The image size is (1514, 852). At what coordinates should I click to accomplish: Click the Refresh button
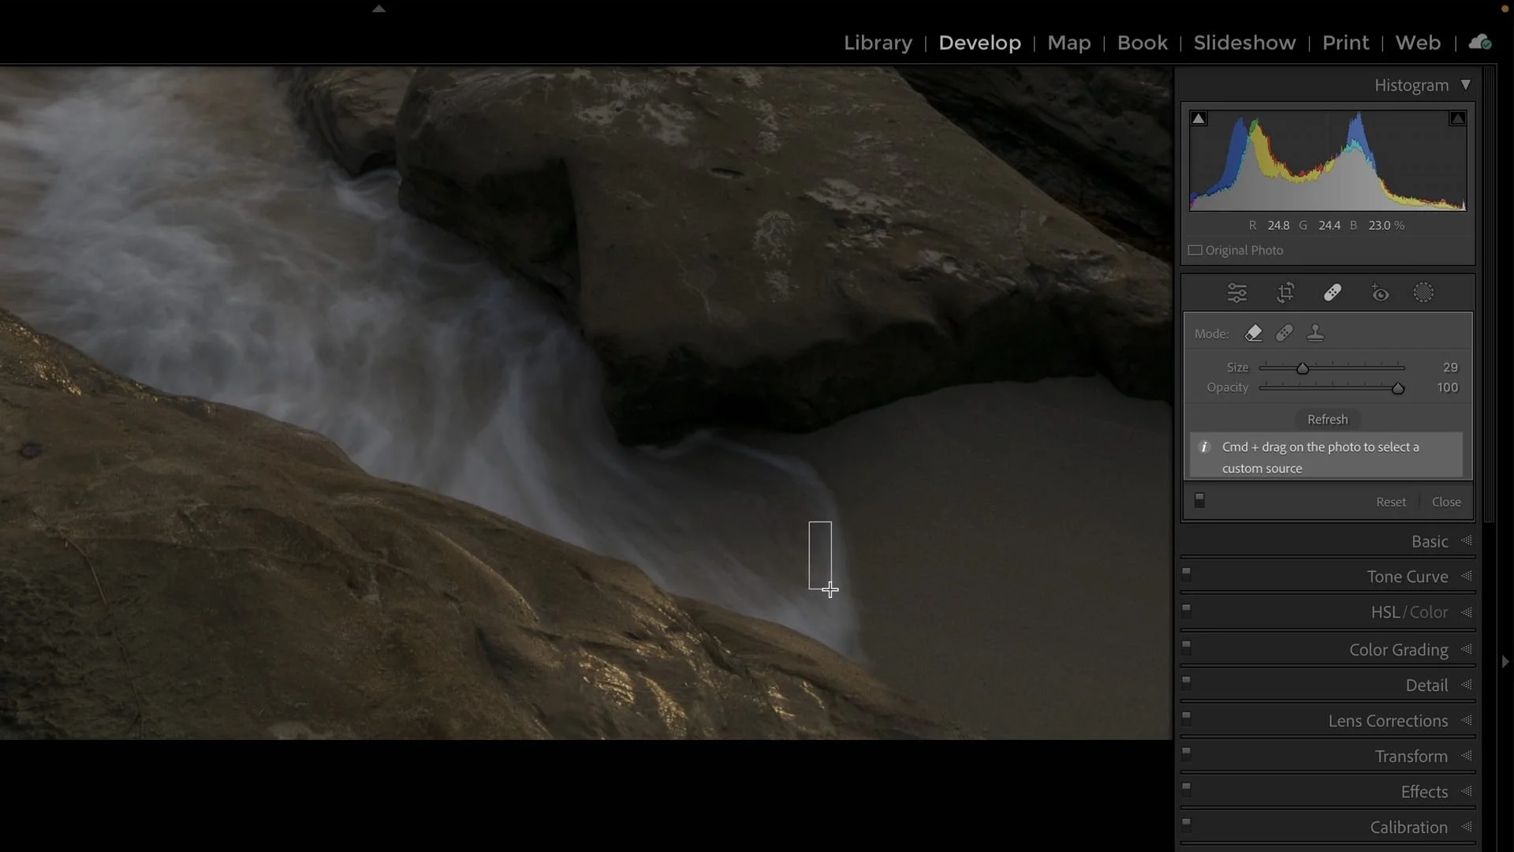click(x=1327, y=419)
